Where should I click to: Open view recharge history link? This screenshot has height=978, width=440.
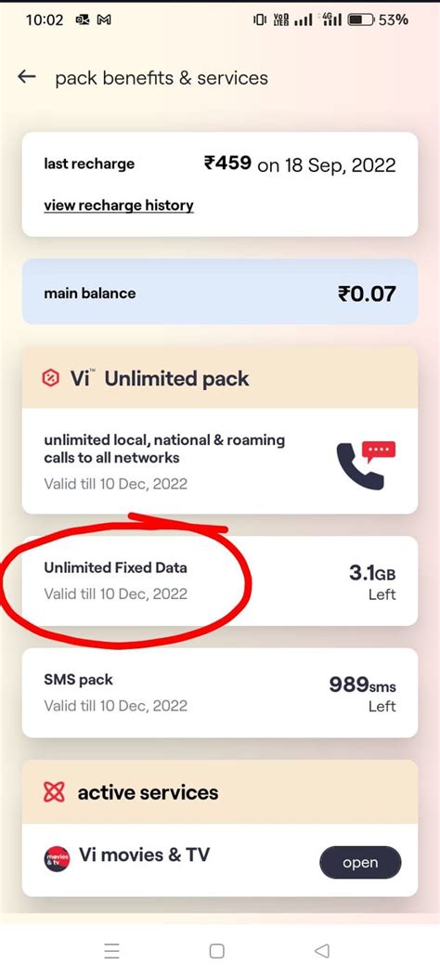pyautogui.click(x=119, y=205)
